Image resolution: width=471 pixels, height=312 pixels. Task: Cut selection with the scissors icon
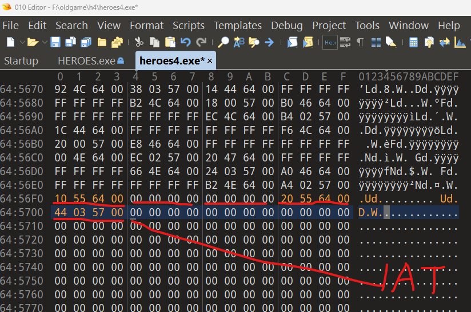[139, 42]
